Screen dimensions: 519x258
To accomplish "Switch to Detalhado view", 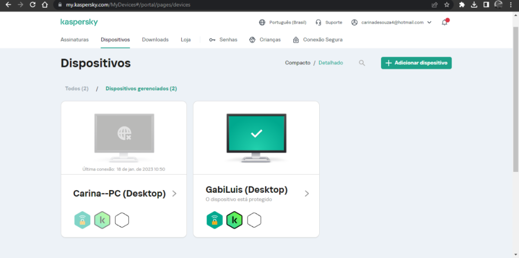I will pyautogui.click(x=331, y=63).
